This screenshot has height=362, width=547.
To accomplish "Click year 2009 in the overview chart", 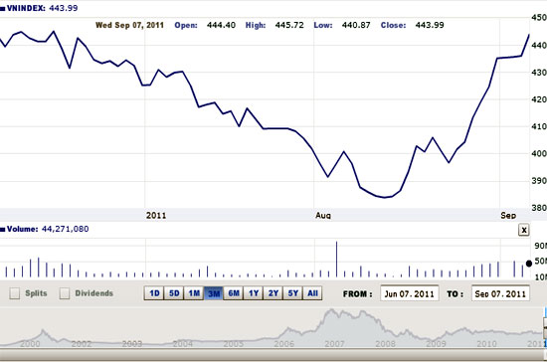I will [436, 344].
